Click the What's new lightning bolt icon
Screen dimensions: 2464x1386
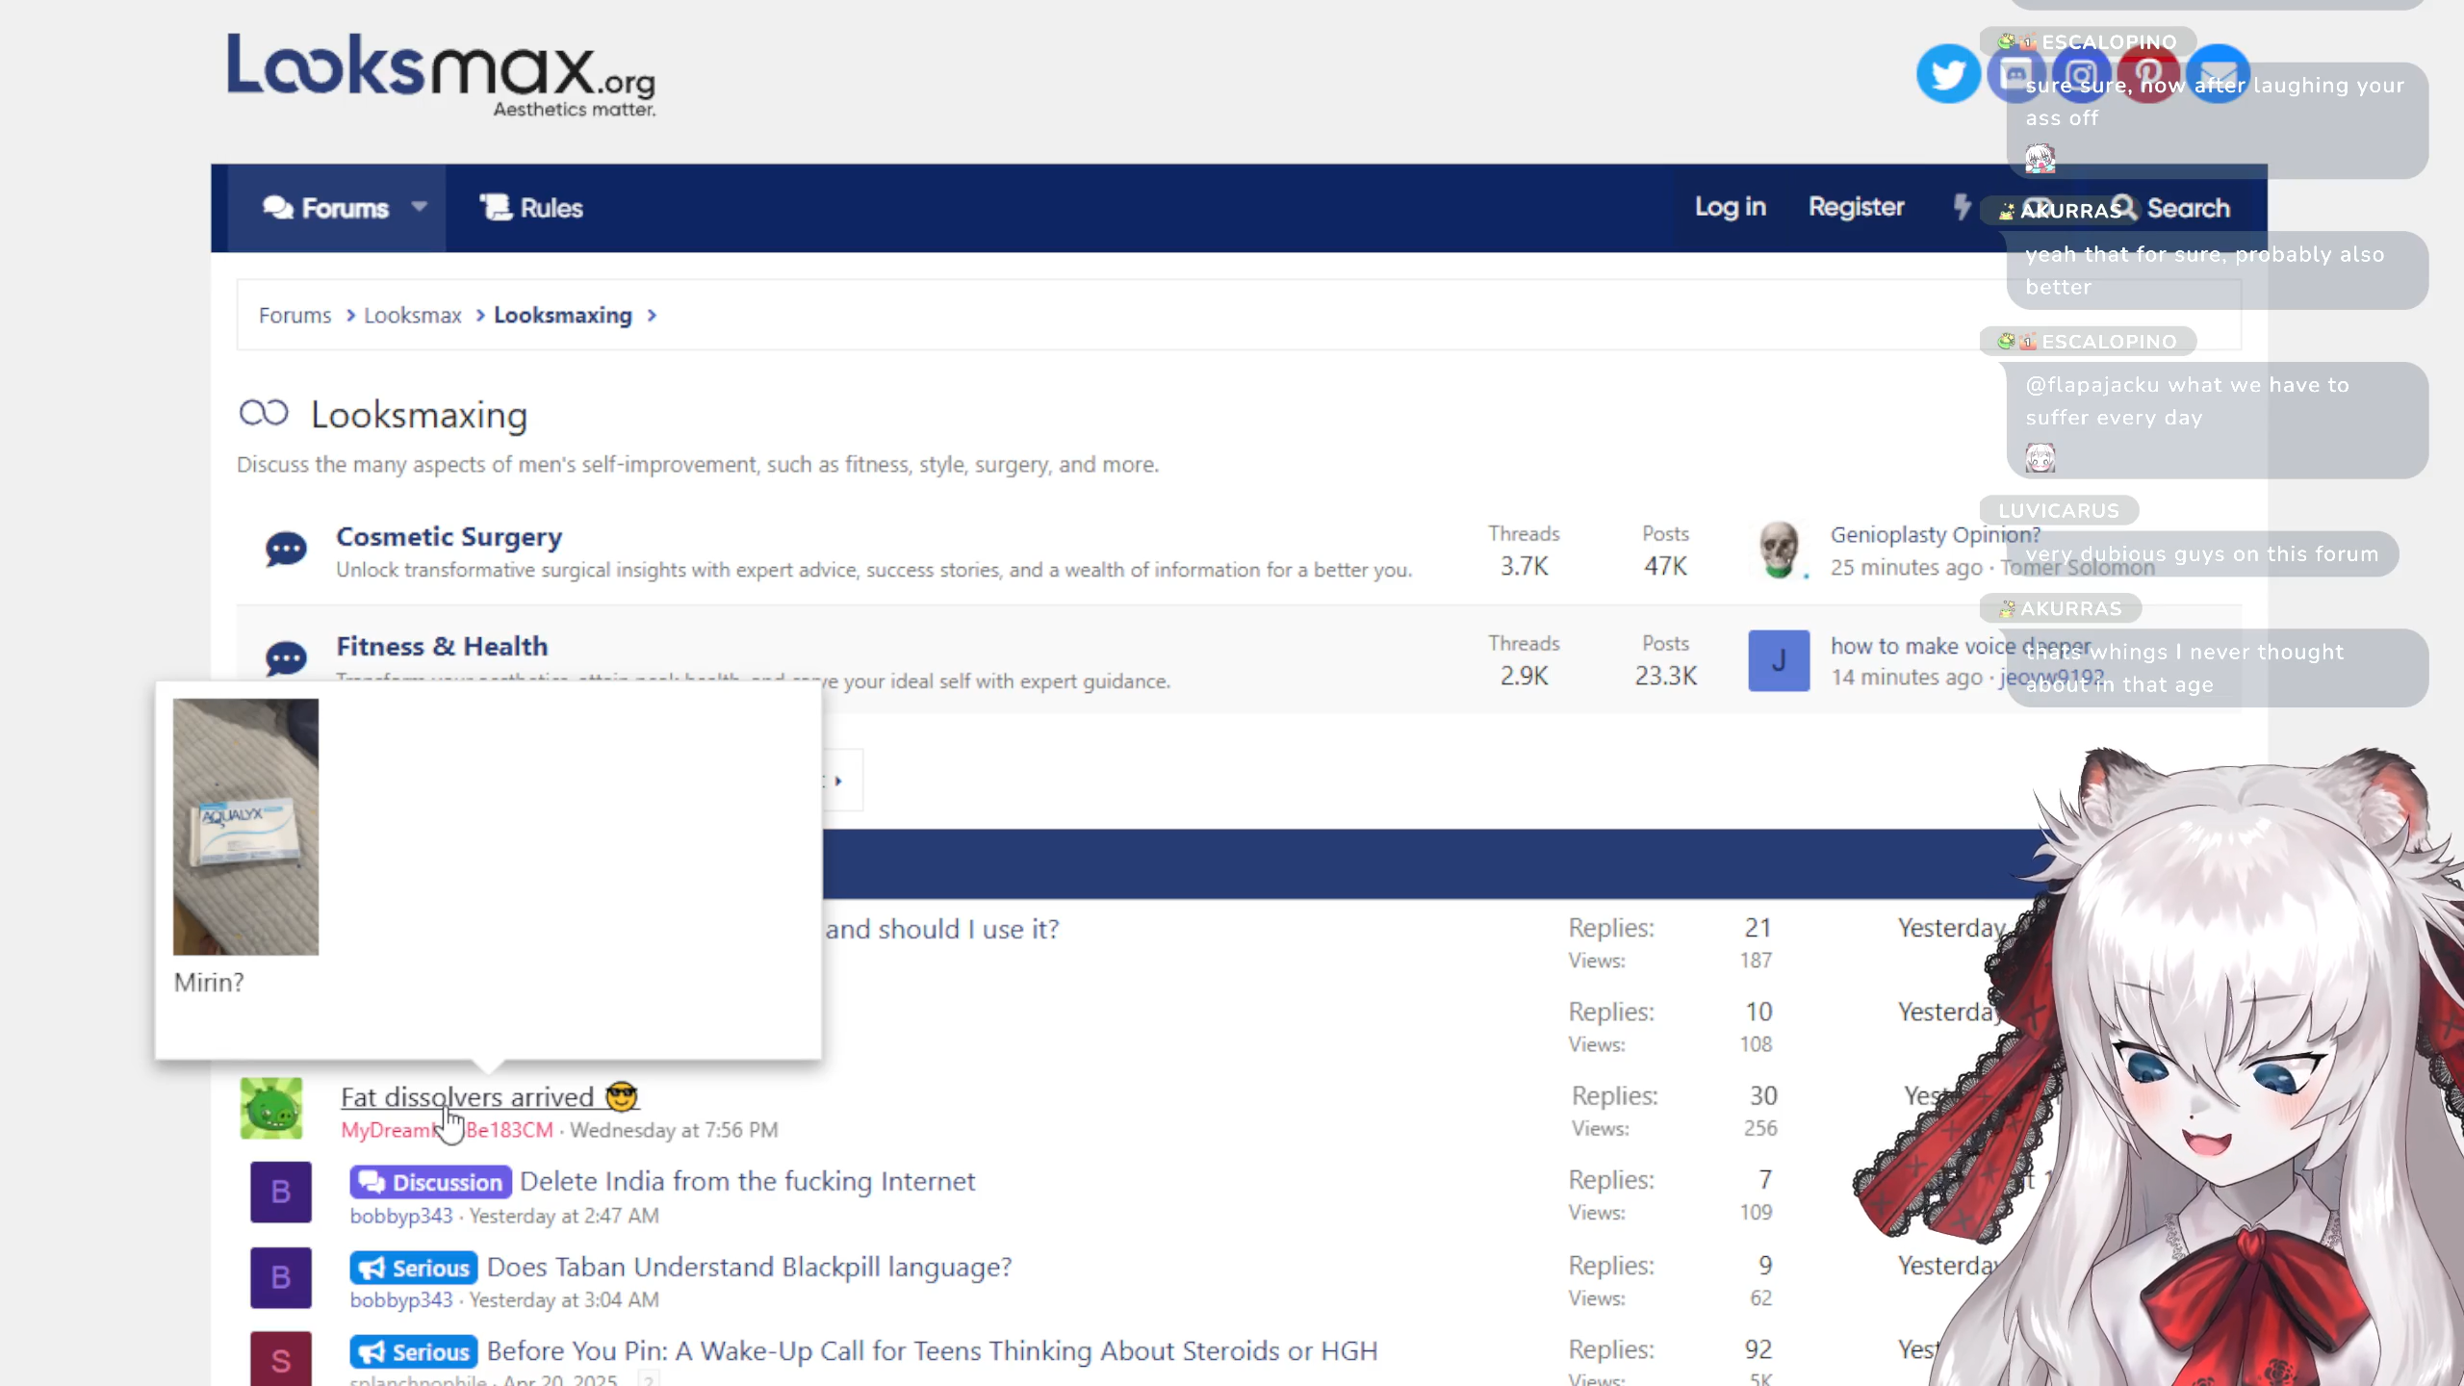pos(1962,207)
